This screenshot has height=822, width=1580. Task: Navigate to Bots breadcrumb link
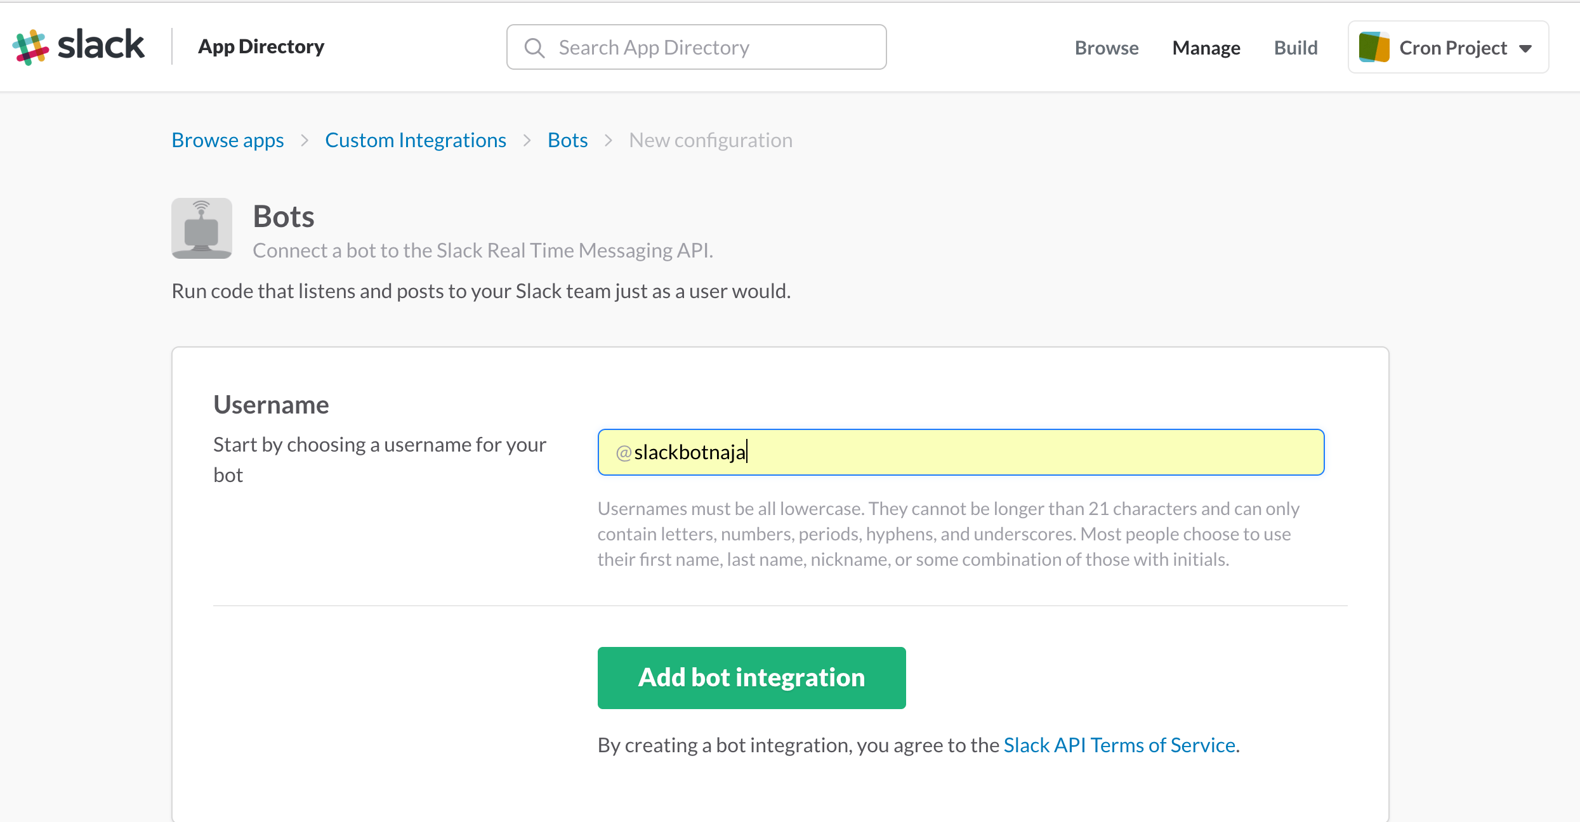pyautogui.click(x=567, y=140)
